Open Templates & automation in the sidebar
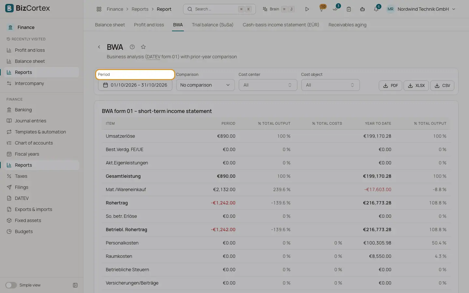Image resolution: width=469 pixels, height=293 pixels. tap(42, 132)
